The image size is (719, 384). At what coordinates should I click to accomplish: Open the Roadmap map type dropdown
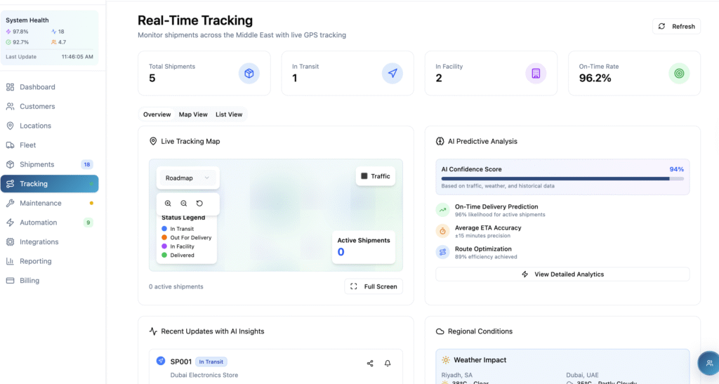pyautogui.click(x=187, y=178)
